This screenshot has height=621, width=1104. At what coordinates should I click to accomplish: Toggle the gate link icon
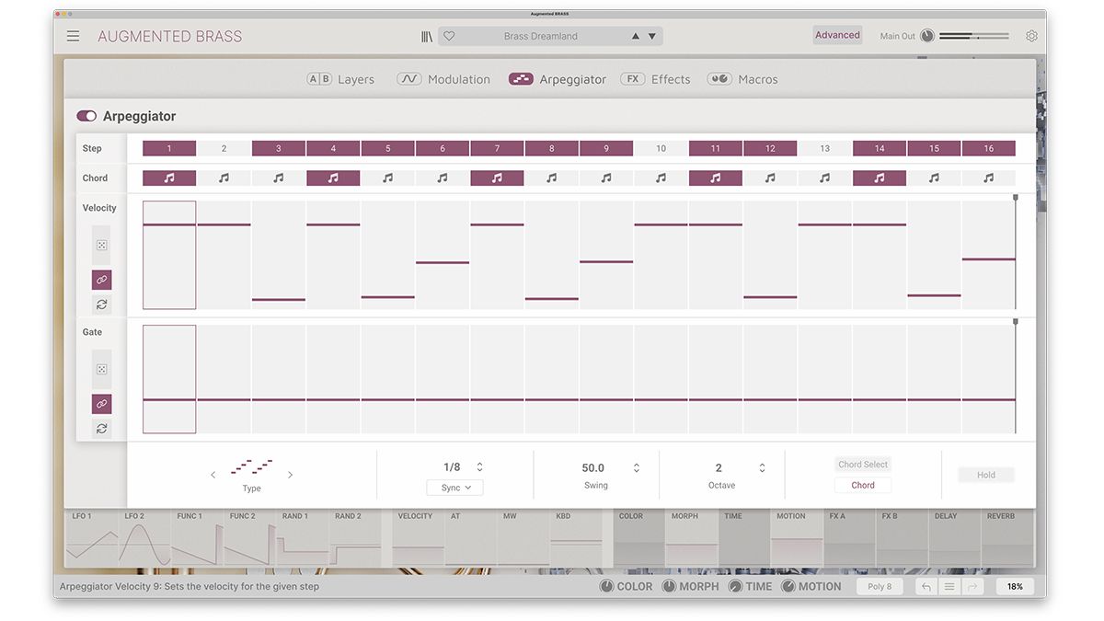101,404
